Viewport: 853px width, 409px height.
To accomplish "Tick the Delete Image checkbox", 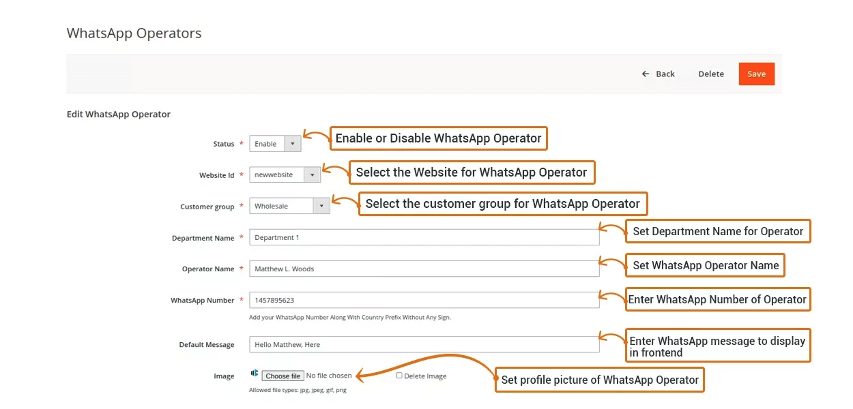I will tap(399, 376).
